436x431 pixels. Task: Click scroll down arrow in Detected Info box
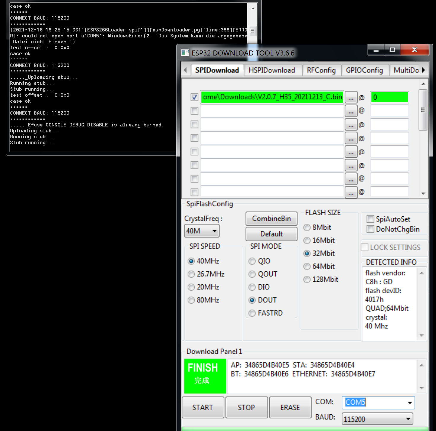[422, 335]
